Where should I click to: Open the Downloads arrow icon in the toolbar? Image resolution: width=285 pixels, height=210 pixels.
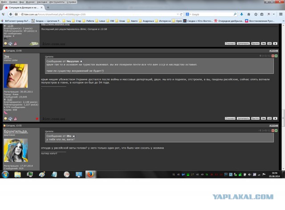(x=241, y=14)
